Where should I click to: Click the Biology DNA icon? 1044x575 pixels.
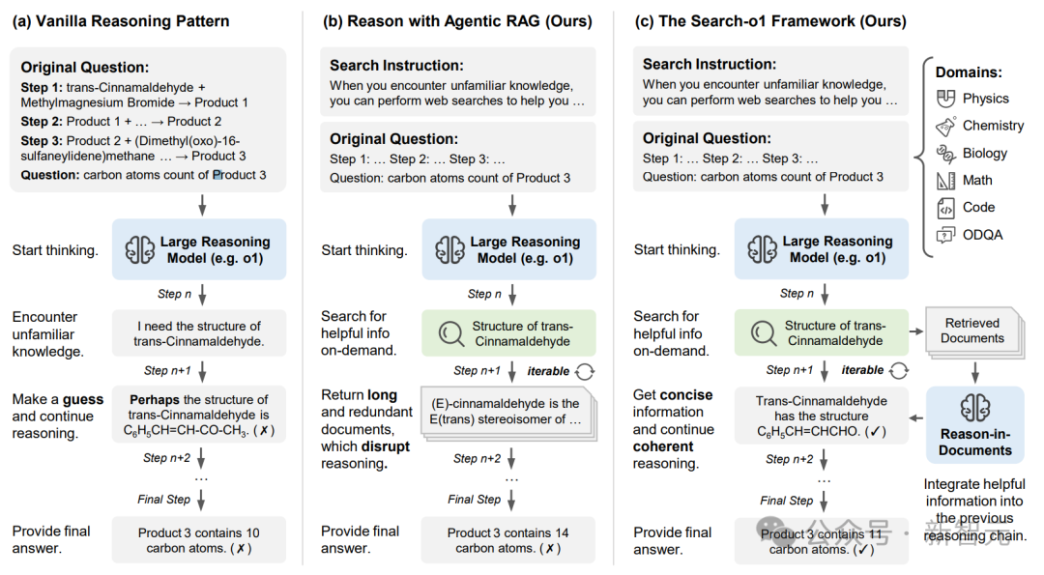point(945,154)
